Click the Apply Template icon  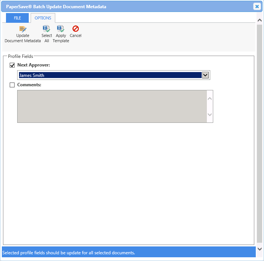tap(60, 29)
